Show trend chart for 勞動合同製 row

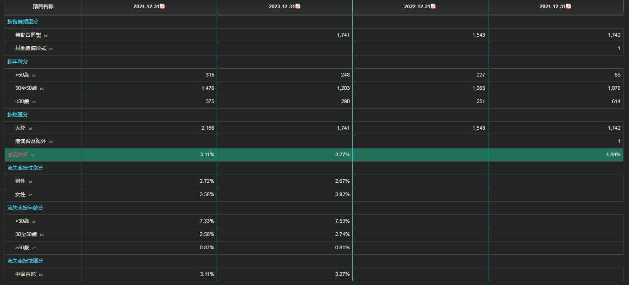46,35
